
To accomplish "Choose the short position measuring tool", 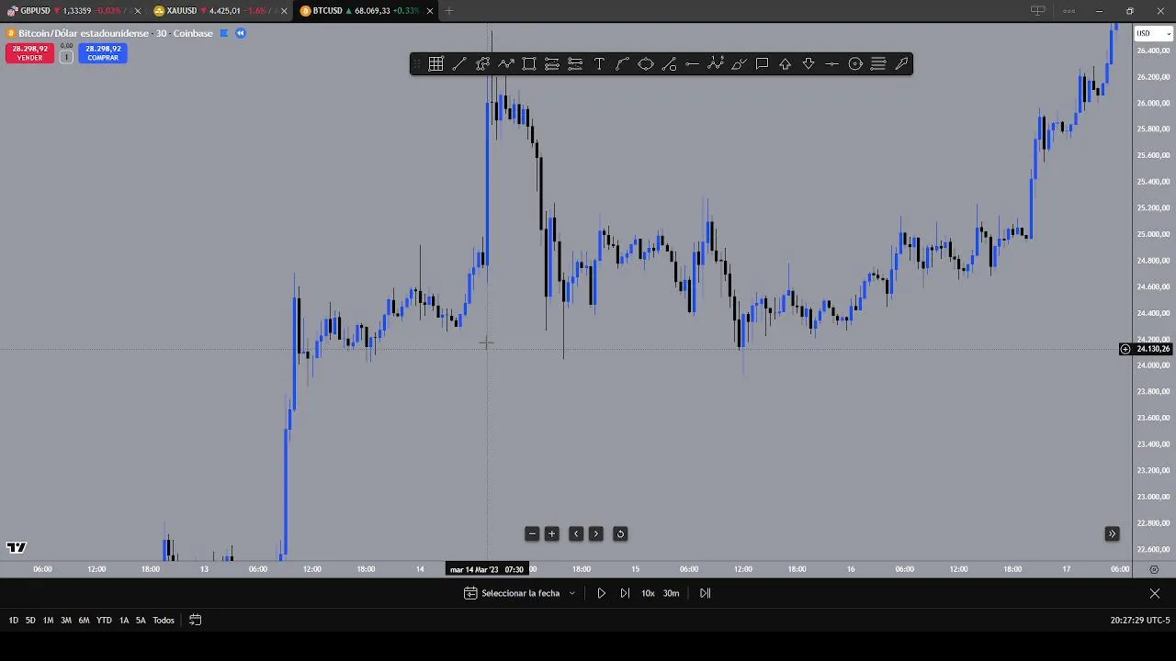I will click(575, 63).
